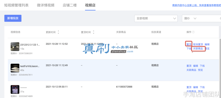Click associated product 611083072888
This screenshot has width=221, height=98.
[x=124, y=87]
